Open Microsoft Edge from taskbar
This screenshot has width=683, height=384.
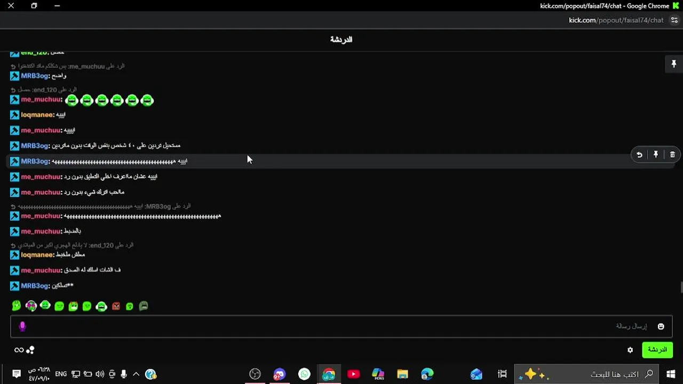pyautogui.click(x=427, y=374)
